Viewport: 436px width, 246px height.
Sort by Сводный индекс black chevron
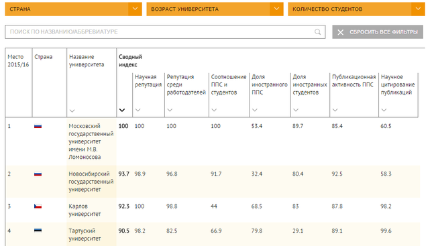(122, 110)
